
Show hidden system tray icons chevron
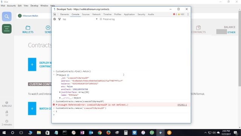point(205,133)
